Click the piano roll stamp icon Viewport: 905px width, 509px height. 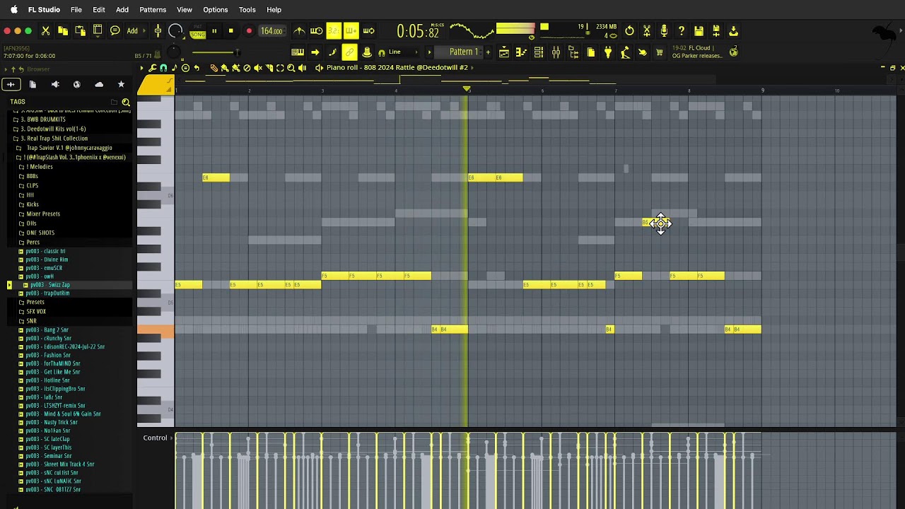click(185, 68)
